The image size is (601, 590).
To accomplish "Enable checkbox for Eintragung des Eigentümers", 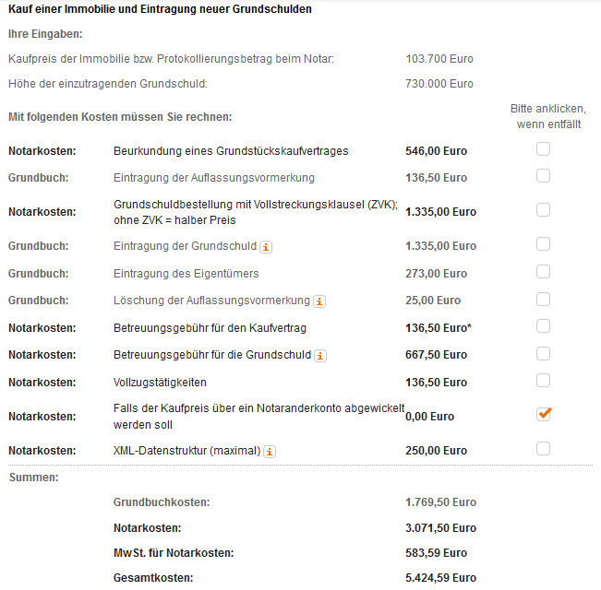I will click(544, 272).
